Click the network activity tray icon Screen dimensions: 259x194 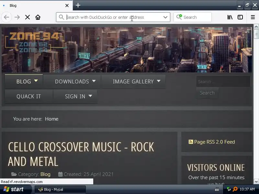(229, 189)
